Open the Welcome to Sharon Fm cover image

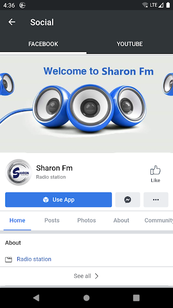point(86,104)
